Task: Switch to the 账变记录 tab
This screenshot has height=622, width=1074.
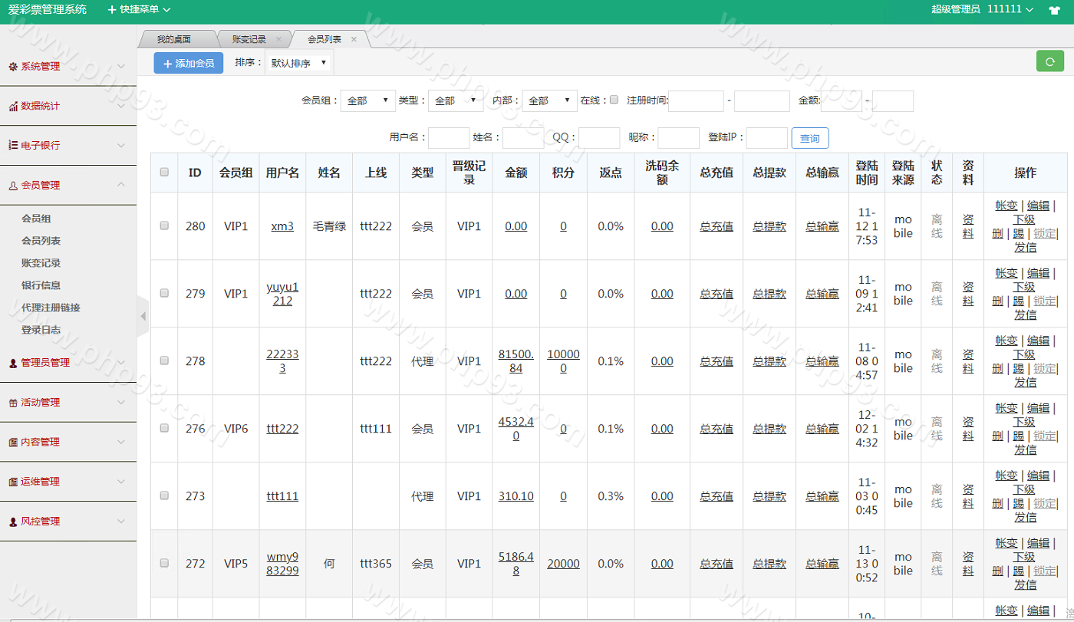Action: [249, 39]
